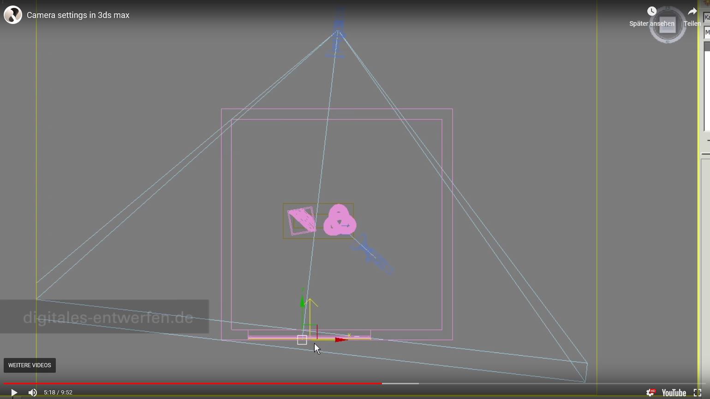Click the WEITERE VIDEOS button
The width and height of the screenshot is (710, 399).
(30, 365)
